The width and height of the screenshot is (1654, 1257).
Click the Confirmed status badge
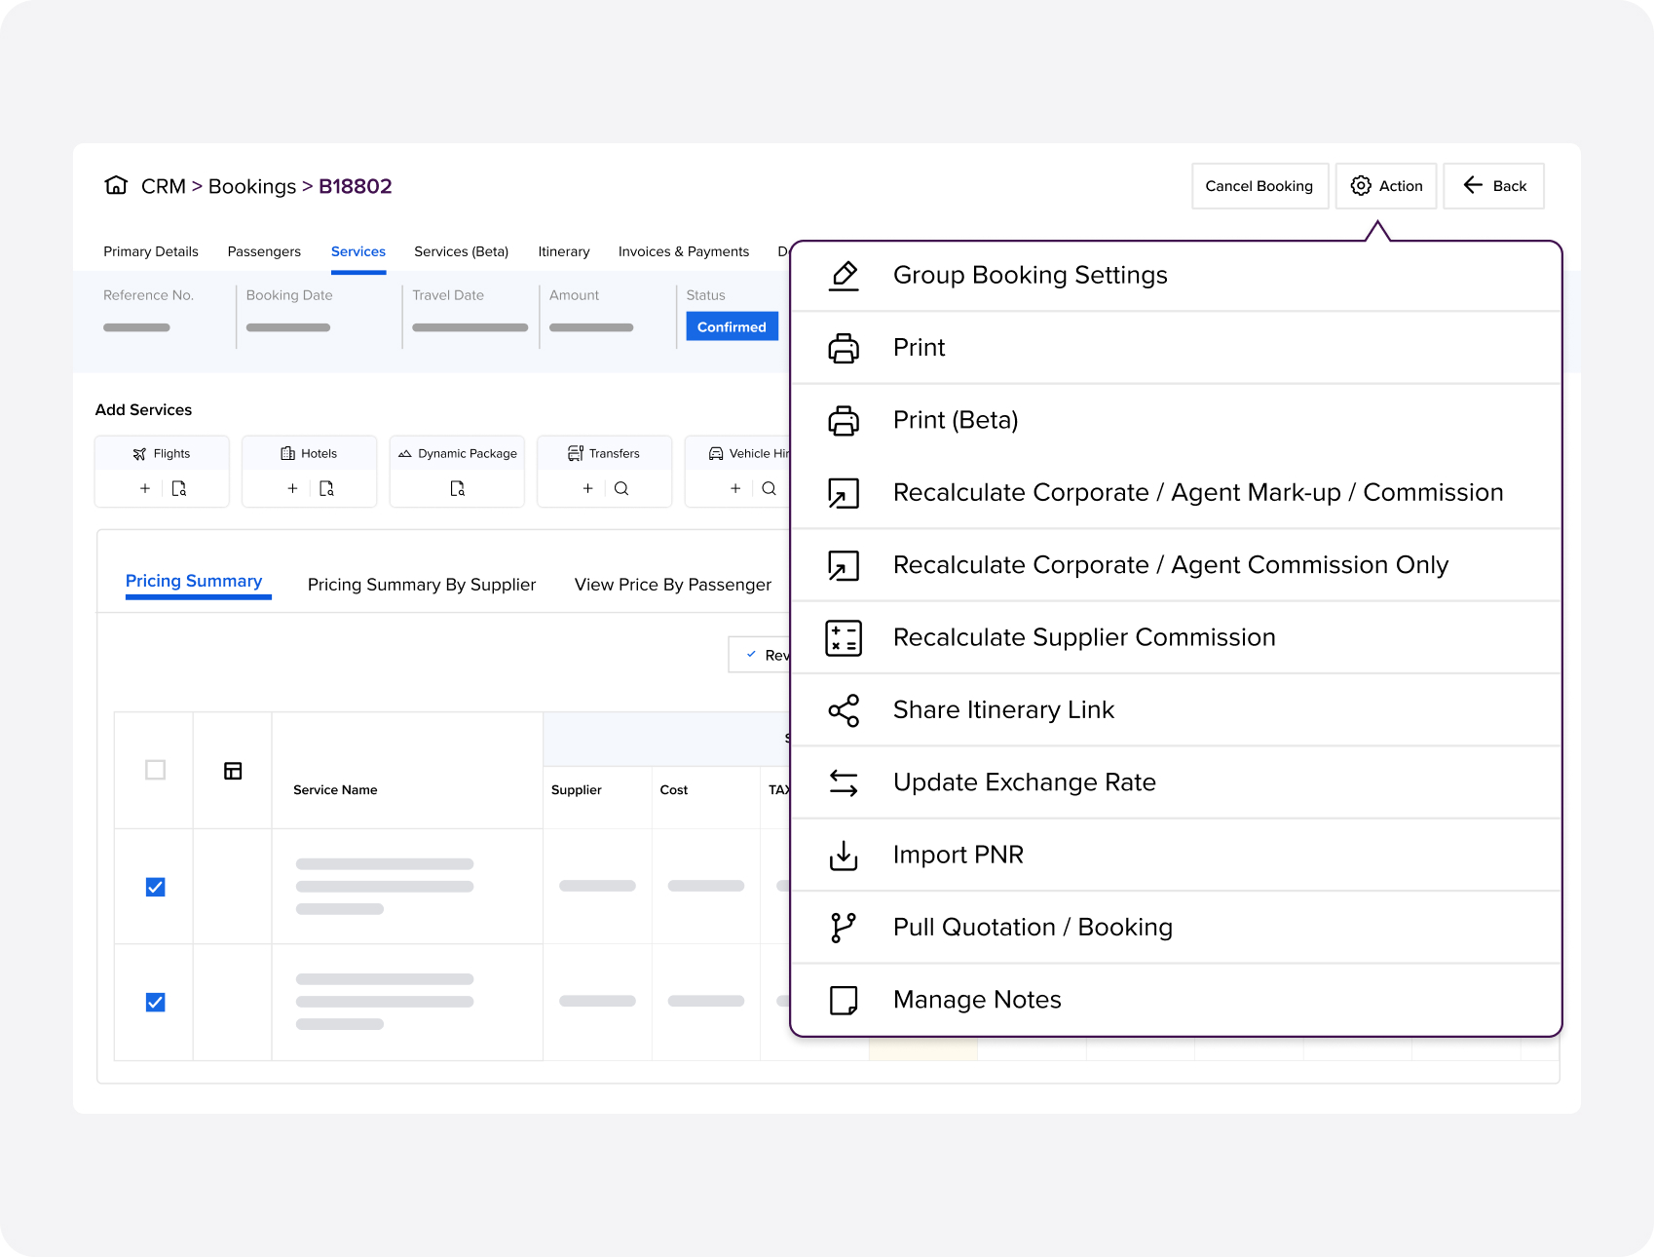tap(732, 326)
